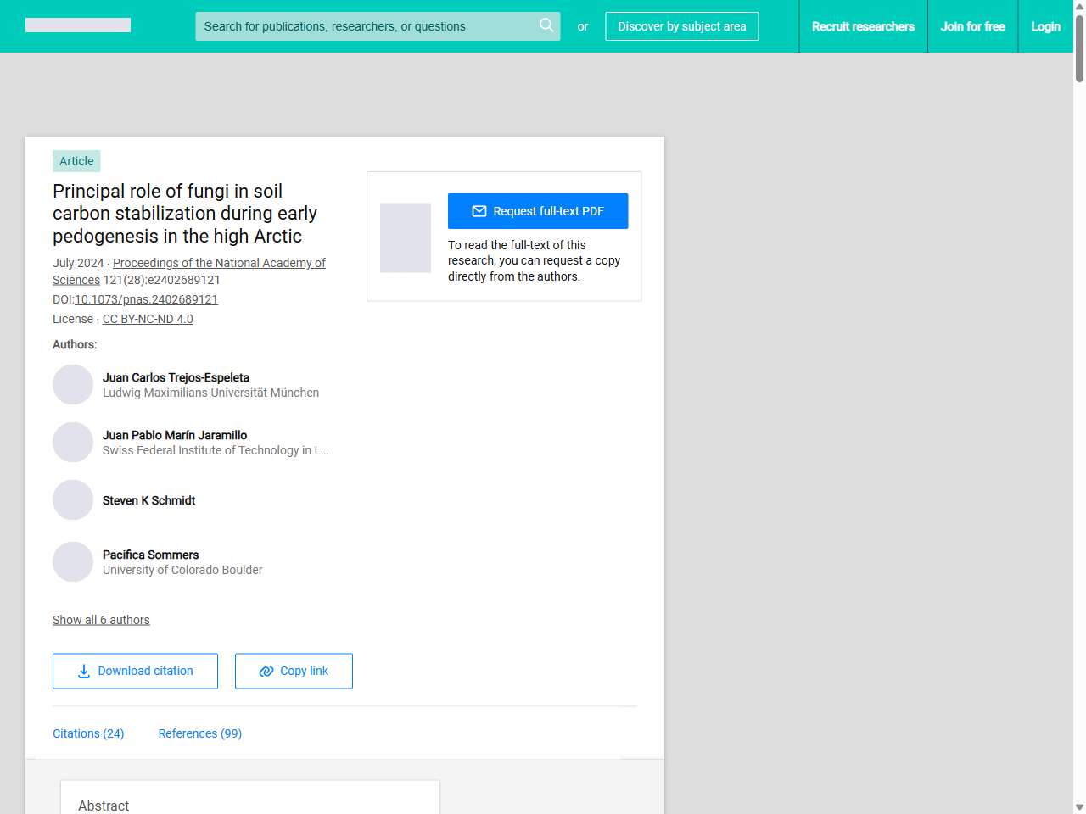Click the Download citation button
Image resolution: width=1086 pixels, height=814 pixels.
(x=135, y=671)
